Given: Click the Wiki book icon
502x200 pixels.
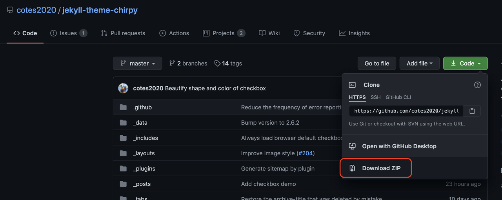Looking at the screenshot, I should 262,33.
